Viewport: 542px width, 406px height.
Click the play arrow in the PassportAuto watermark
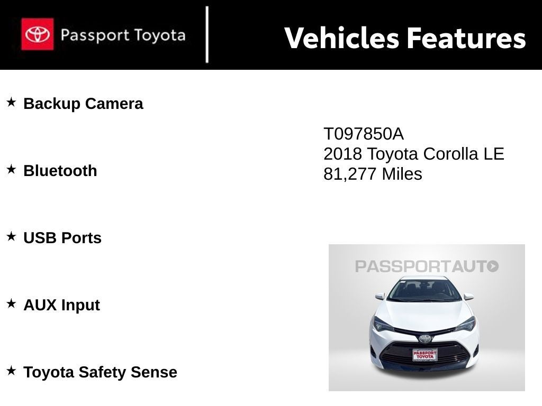click(493, 266)
